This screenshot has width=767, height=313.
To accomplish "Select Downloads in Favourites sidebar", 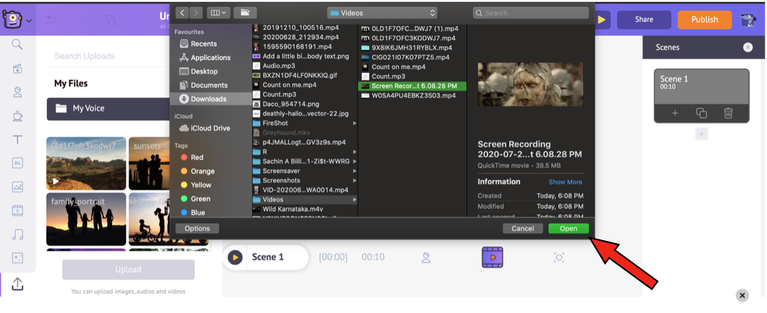I will 209,99.
